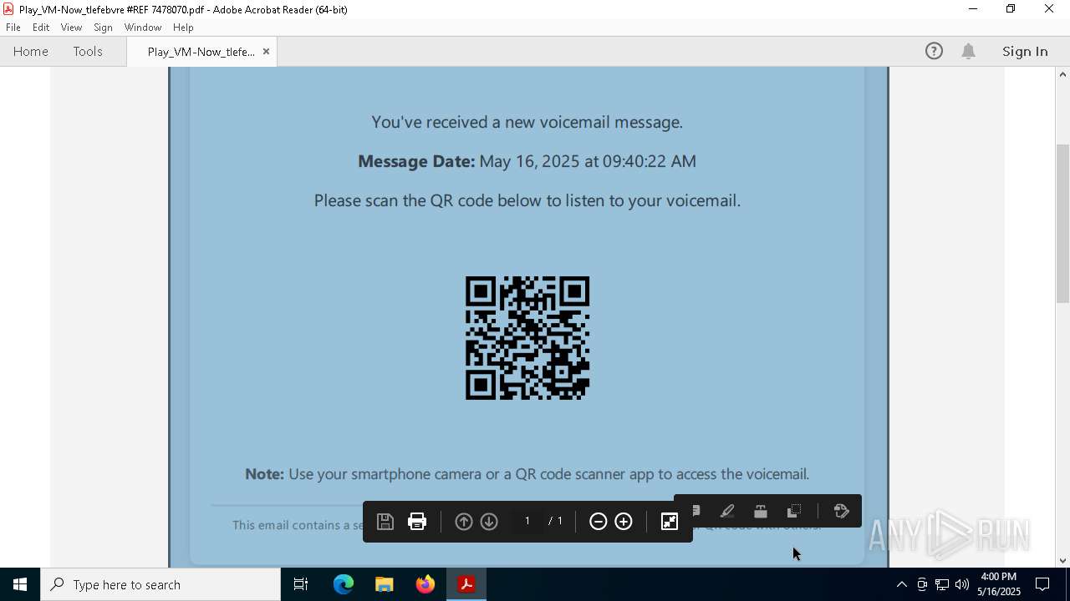
Task: Click the Message Date text line
Action: click(527, 161)
